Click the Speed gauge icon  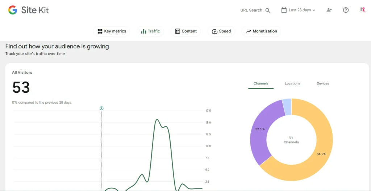(x=214, y=31)
